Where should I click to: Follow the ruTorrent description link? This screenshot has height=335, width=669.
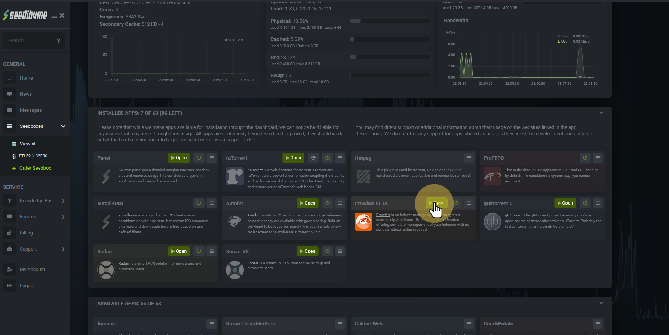click(x=255, y=170)
